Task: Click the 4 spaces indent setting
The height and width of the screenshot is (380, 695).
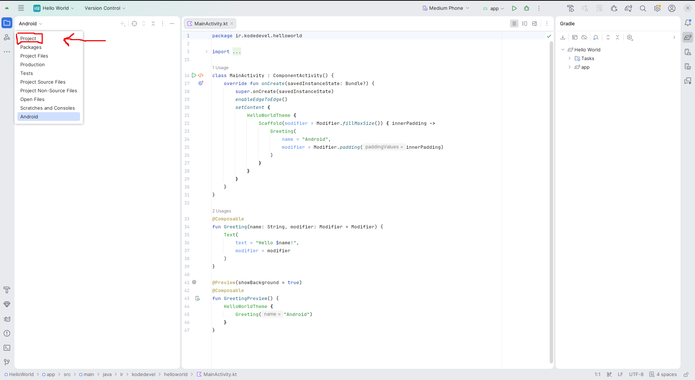Action: [x=663, y=374]
